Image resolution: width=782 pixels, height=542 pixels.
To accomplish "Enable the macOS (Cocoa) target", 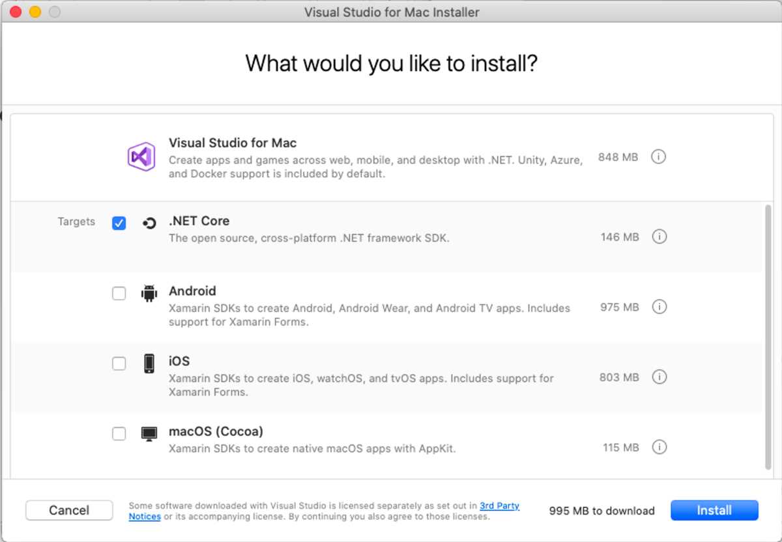I will [119, 433].
